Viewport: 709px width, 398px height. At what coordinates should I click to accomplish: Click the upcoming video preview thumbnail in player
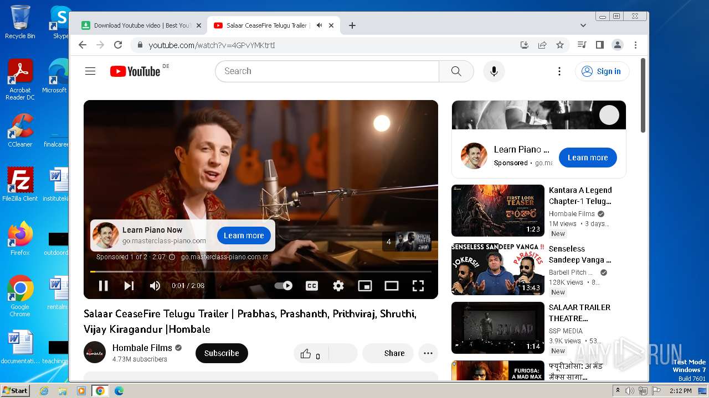pyautogui.click(x=413, y=242)
